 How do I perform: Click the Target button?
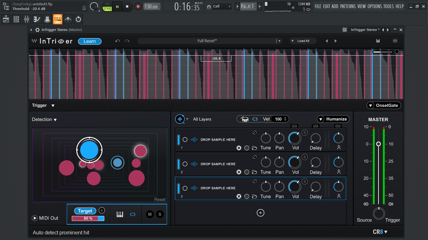point(85,211)
